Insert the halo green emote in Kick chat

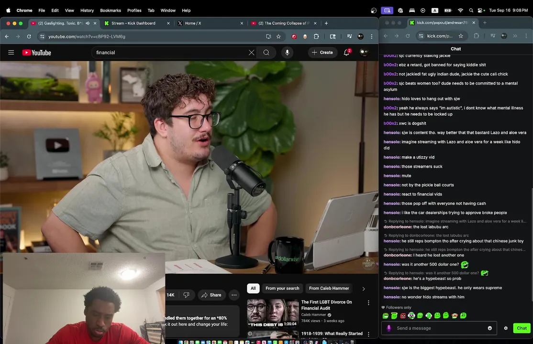click(x=394, y=316)
